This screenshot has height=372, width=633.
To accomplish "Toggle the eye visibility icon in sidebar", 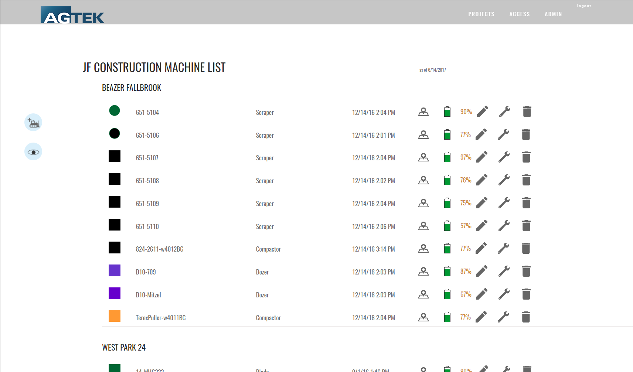I will click(x=33, y=152).
